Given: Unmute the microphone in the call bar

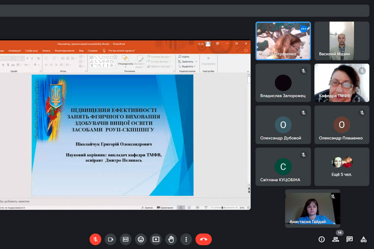Looking at the screenshot, I should click(95, 239).
